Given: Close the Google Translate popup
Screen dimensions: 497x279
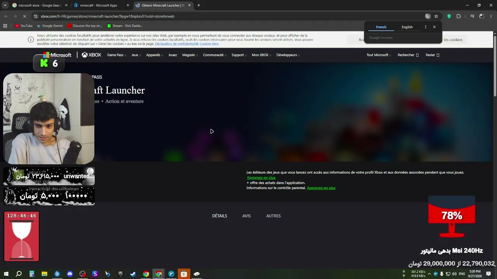Looking at the screenshot, I should pyautogui.click(x=434, y=27).
